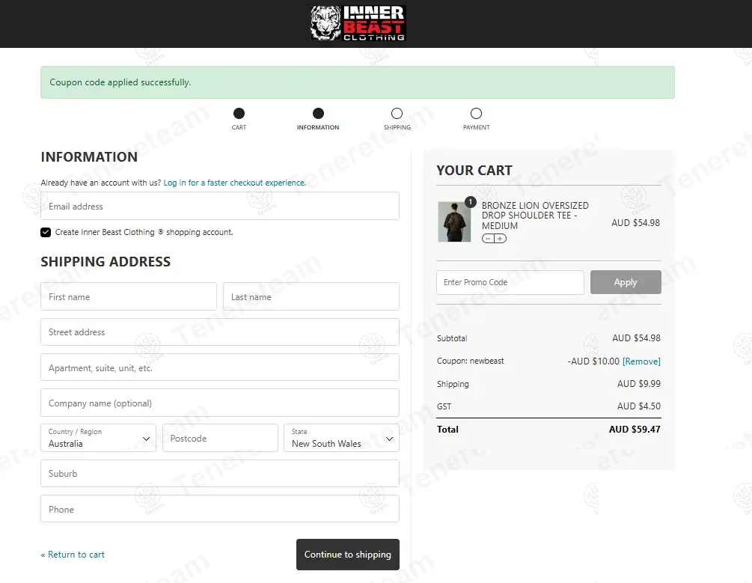Select the Subtotal label
752x583 pixels.
pos(452,338)
